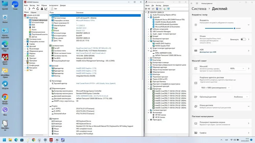
Task: Click the brightness slider handle
Action: (235, 28)
